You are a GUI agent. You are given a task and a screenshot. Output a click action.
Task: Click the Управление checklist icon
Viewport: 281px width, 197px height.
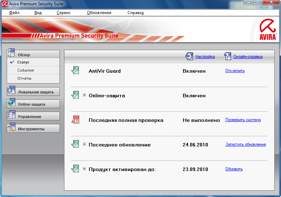[11, 115]
